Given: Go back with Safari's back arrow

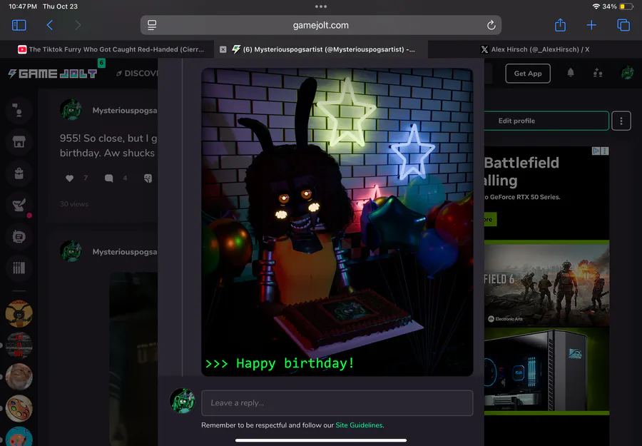Looking at the screenshot, I should 49,26.
